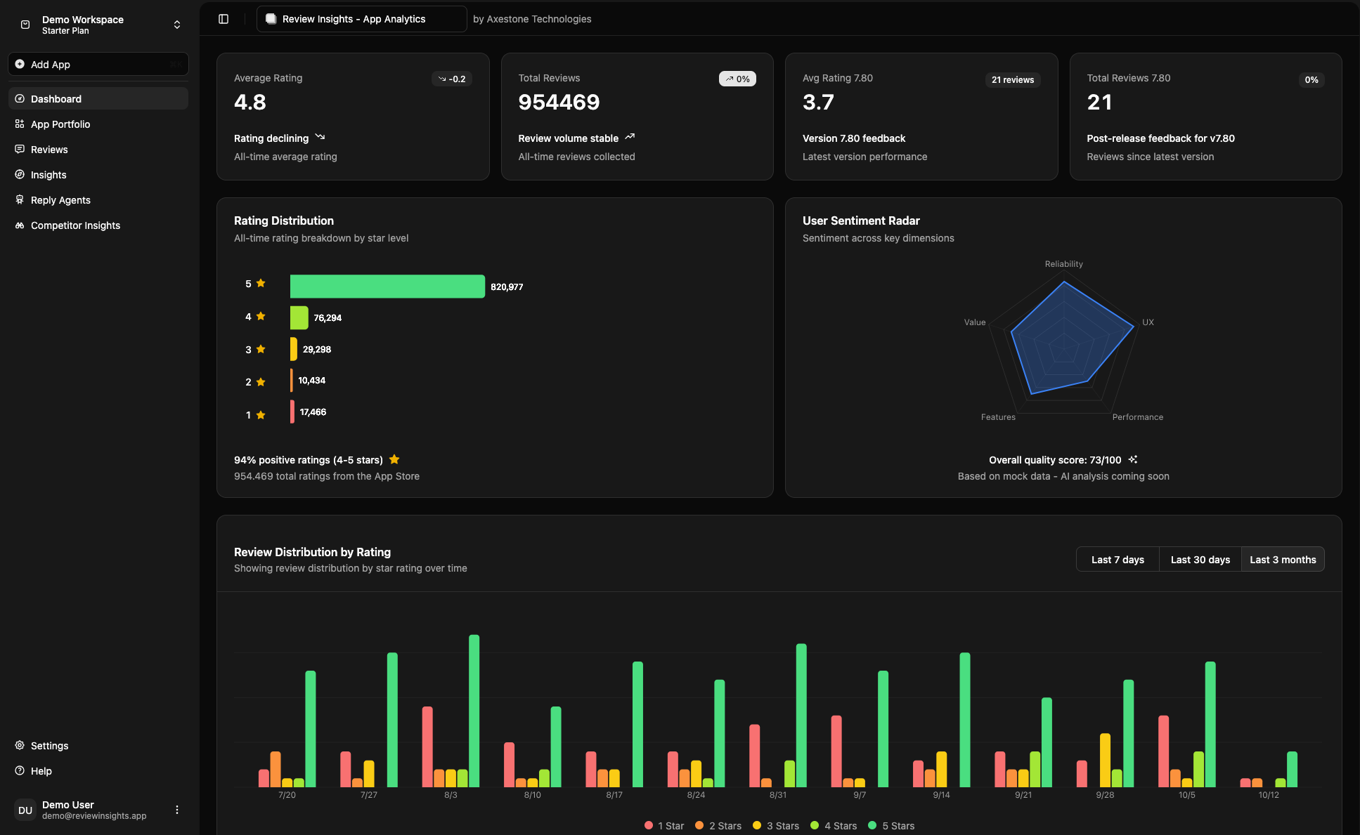The width and height of the screenshot is (1360, 835).
Task: Switch to the Last 7 days tab
Action: [1117, 559]
